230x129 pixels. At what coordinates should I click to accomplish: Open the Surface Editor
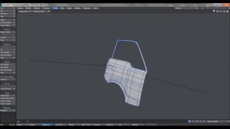[x=8, y=23]
